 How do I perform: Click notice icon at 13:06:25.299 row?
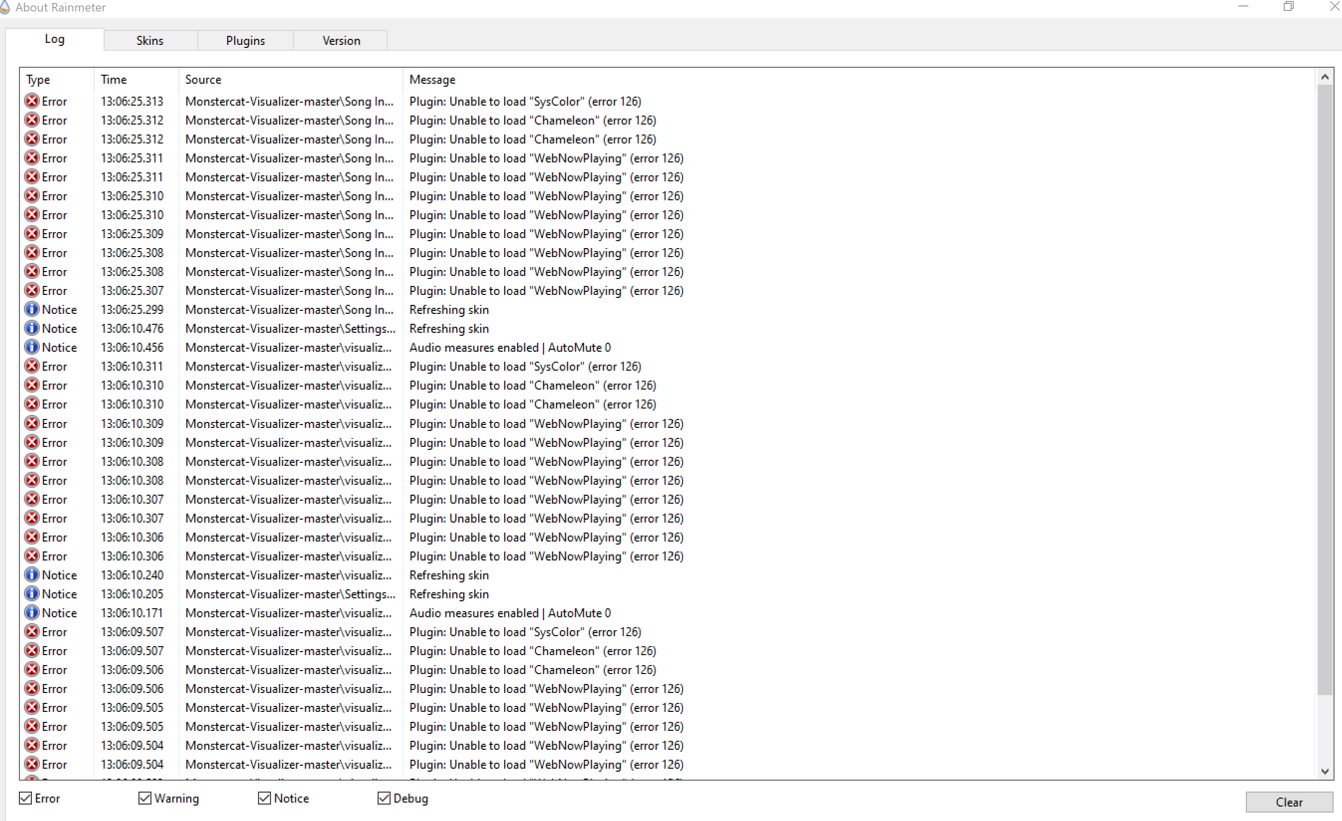[x=32, y=309]
